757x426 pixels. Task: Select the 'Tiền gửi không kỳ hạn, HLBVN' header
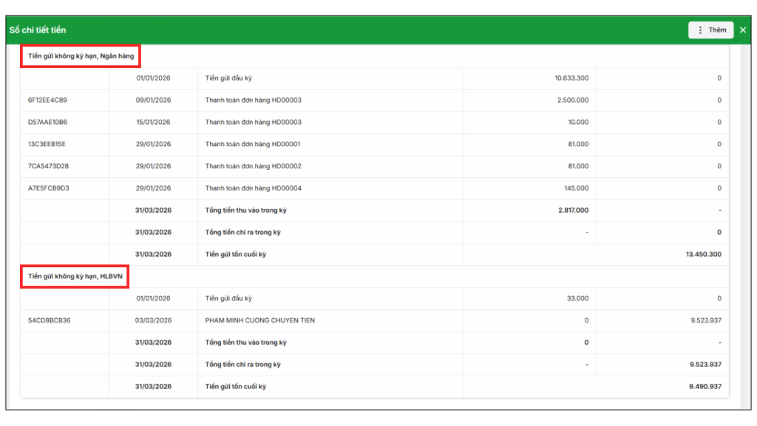[x=75, y=276]
